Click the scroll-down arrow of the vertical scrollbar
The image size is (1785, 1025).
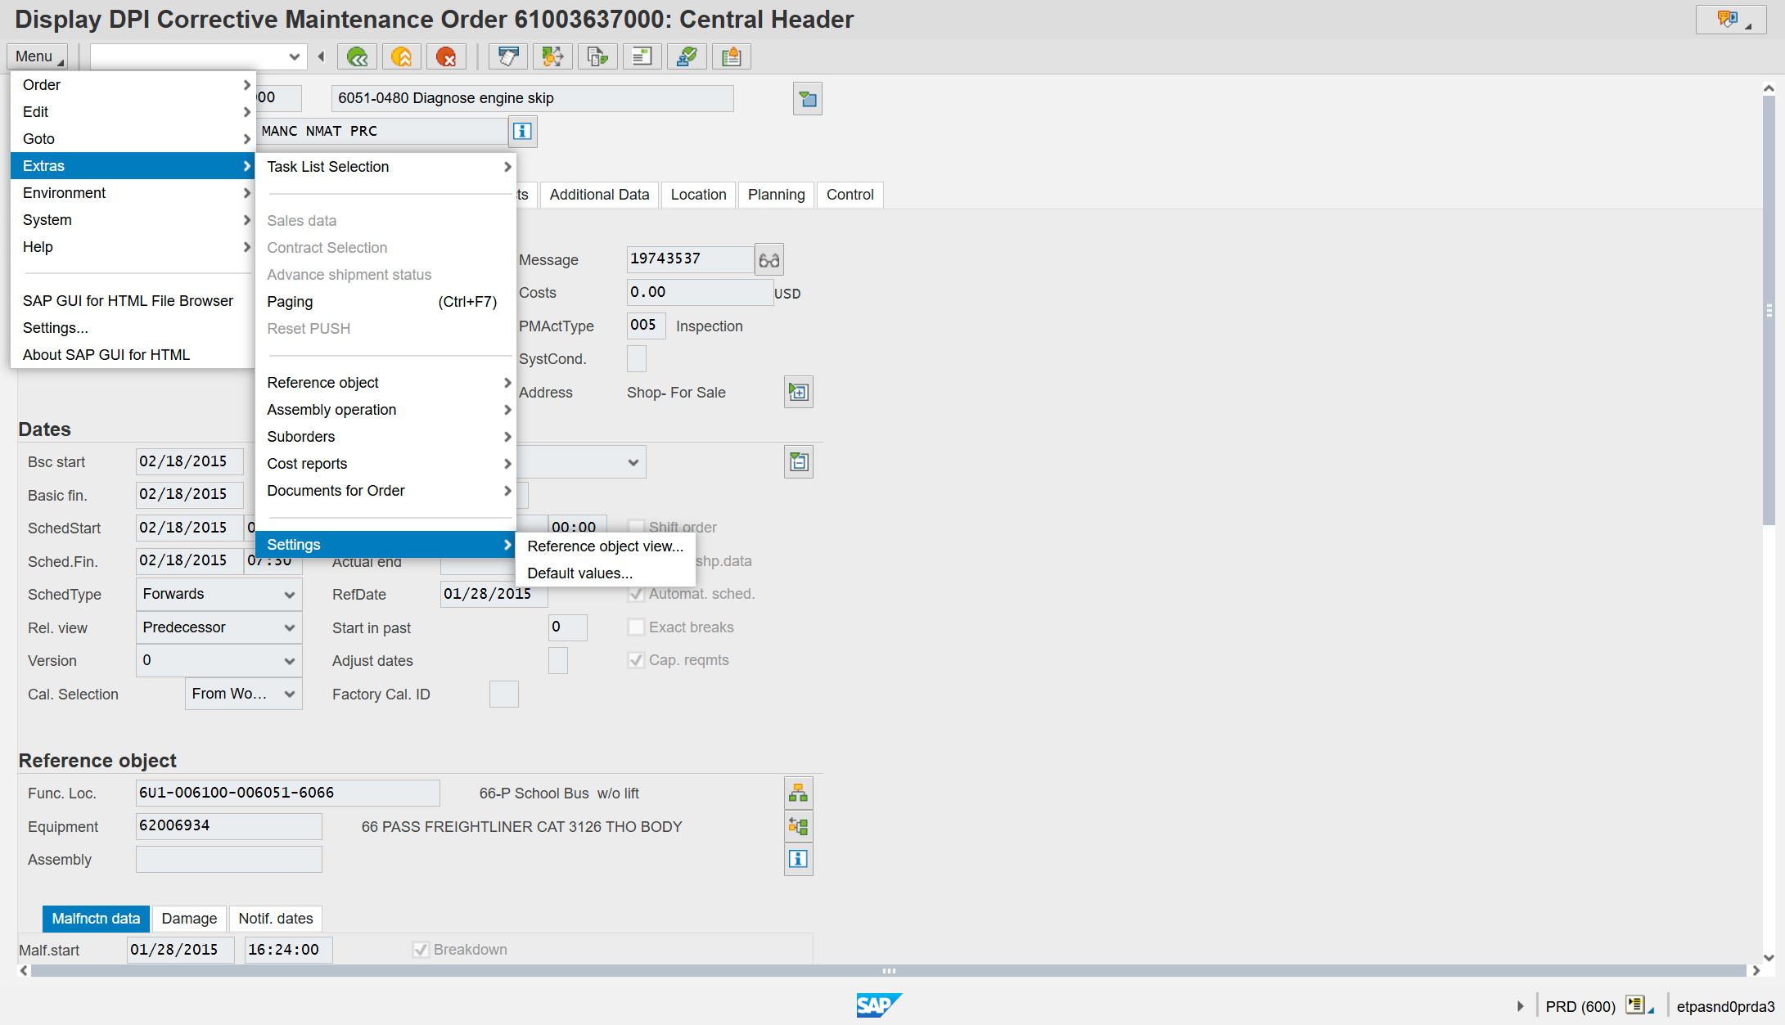tap(1769, 957)
